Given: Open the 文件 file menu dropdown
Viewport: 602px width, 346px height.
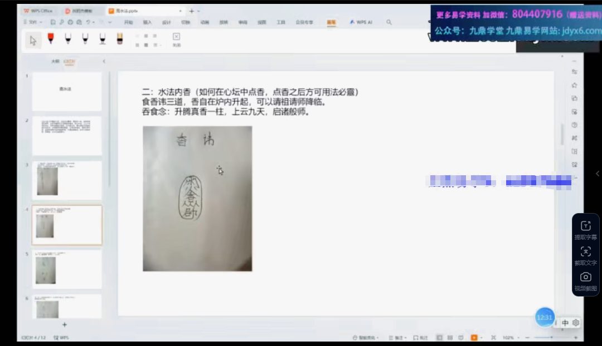Looking at the screenshot, I should coord(33,22).
